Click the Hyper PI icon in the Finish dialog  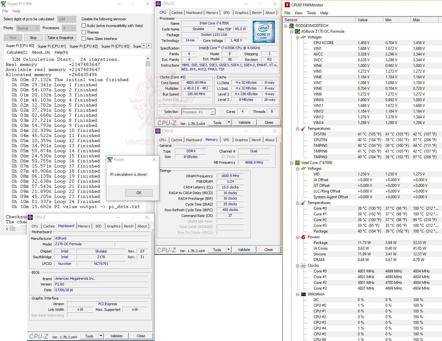(x=110, y=160)
